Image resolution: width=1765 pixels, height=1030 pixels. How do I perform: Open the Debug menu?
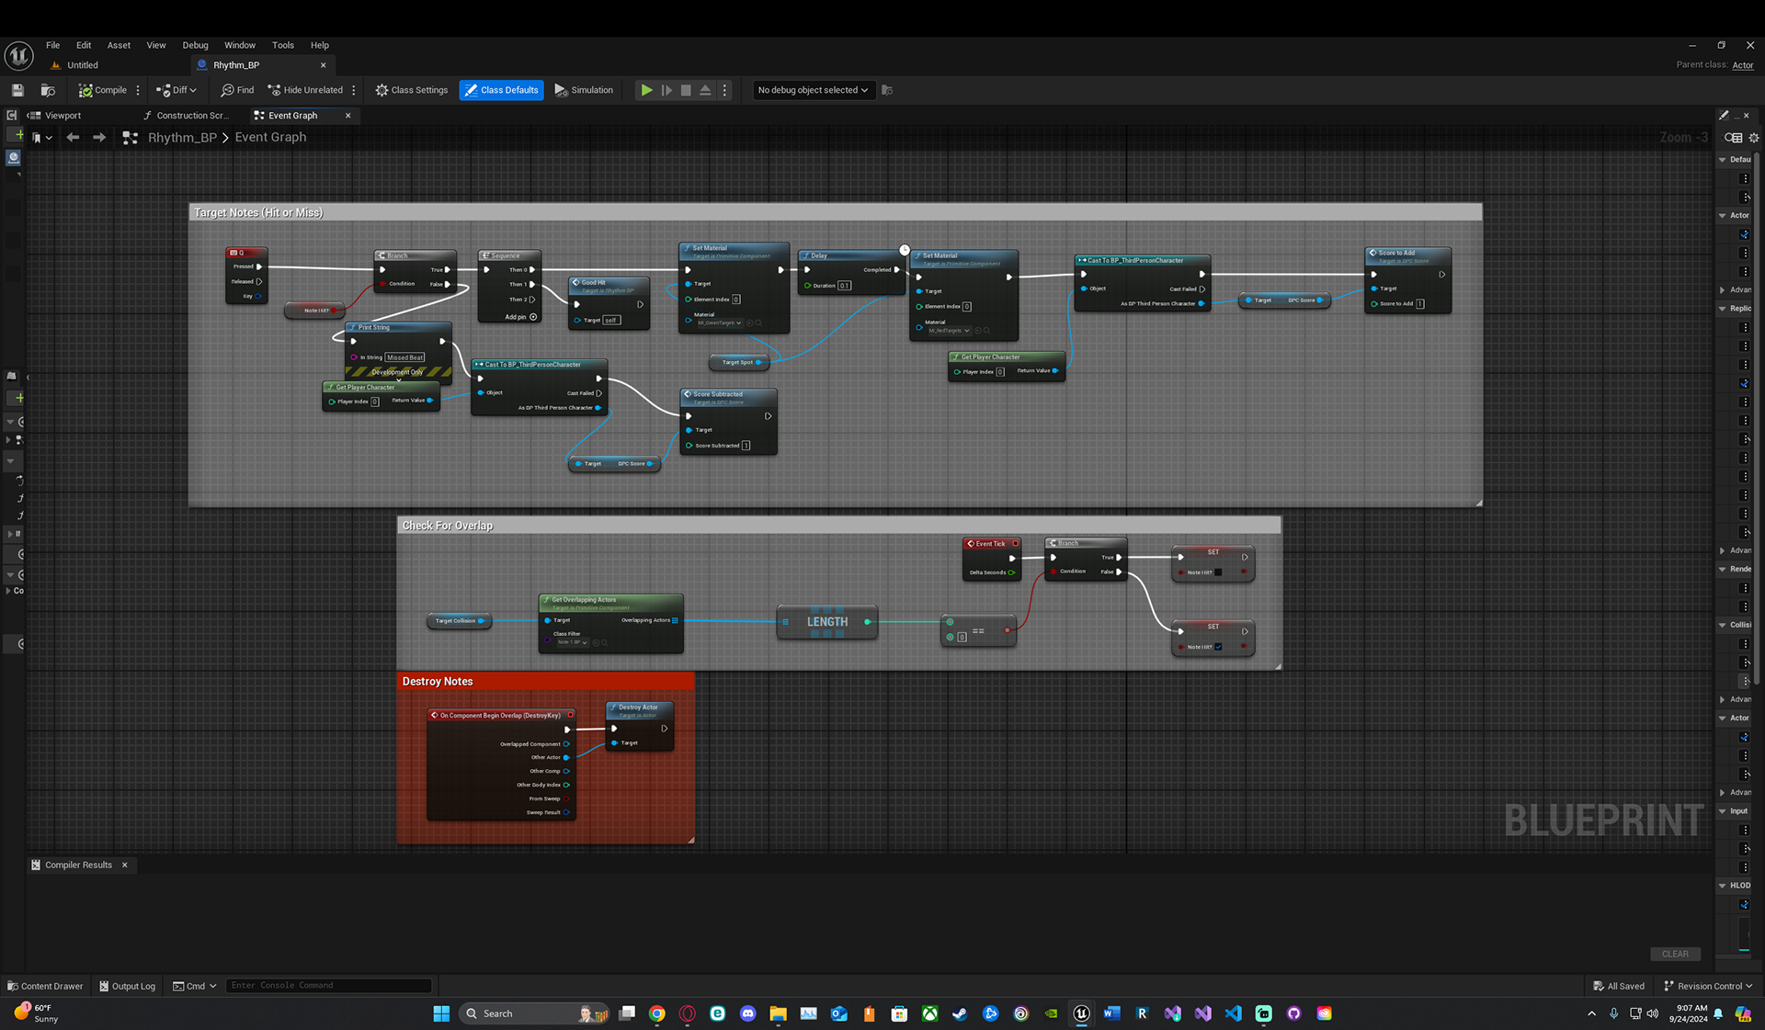point(195,45)
